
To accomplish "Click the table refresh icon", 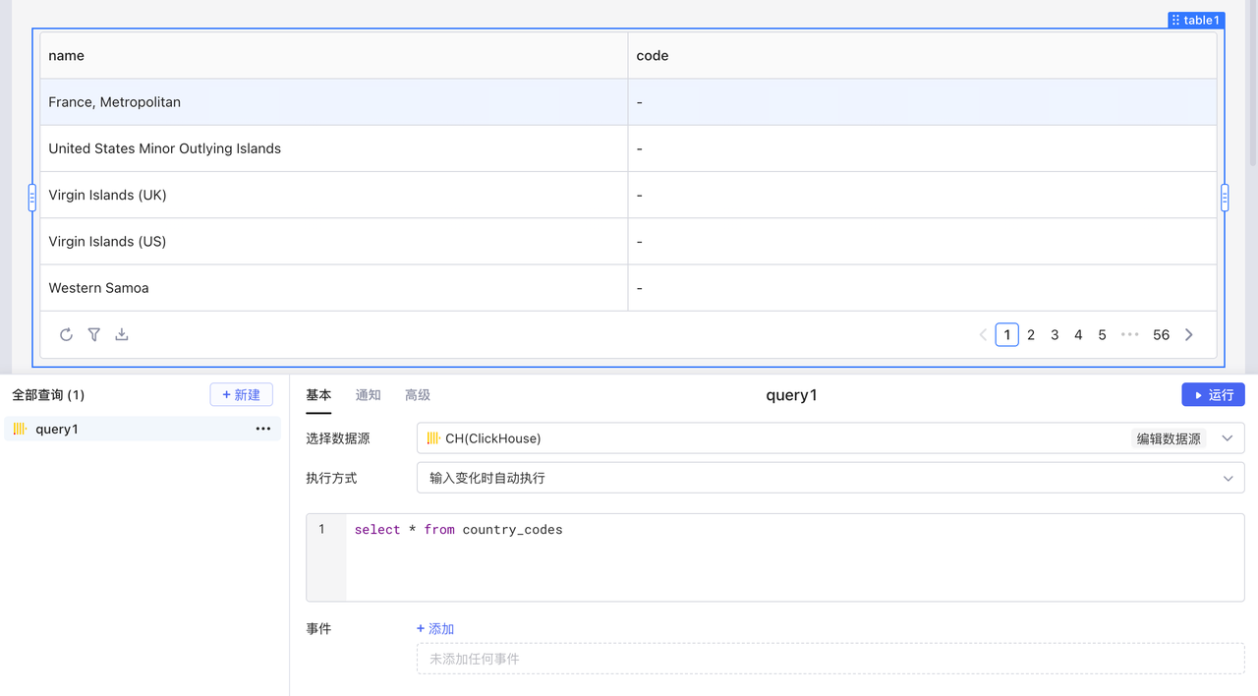I will (x=66, y=334).
